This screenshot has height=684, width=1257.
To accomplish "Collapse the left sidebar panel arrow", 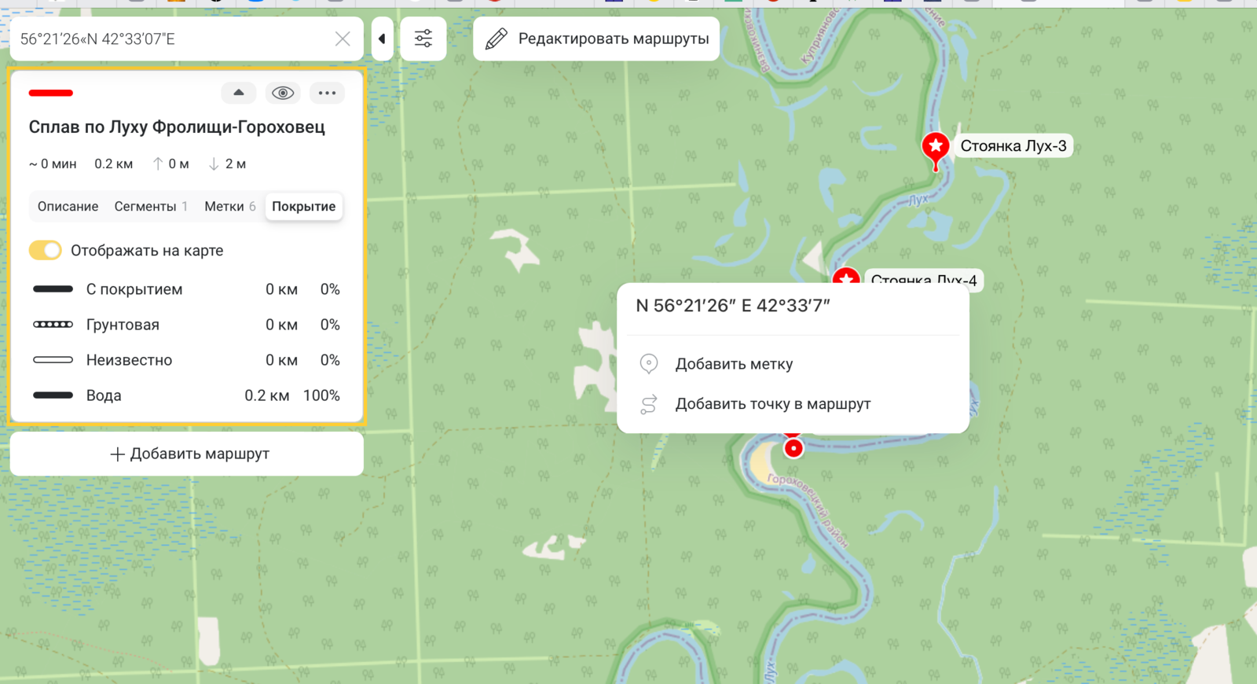I will click(382, 39).
